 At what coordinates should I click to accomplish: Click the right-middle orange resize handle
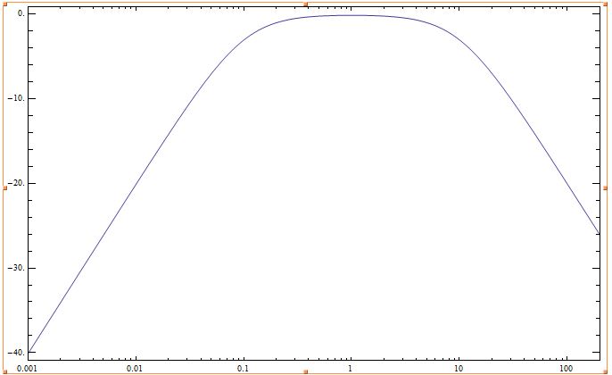click(607, 187)
